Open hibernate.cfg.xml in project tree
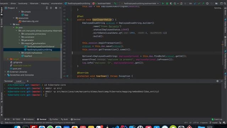 coord(28,21)
